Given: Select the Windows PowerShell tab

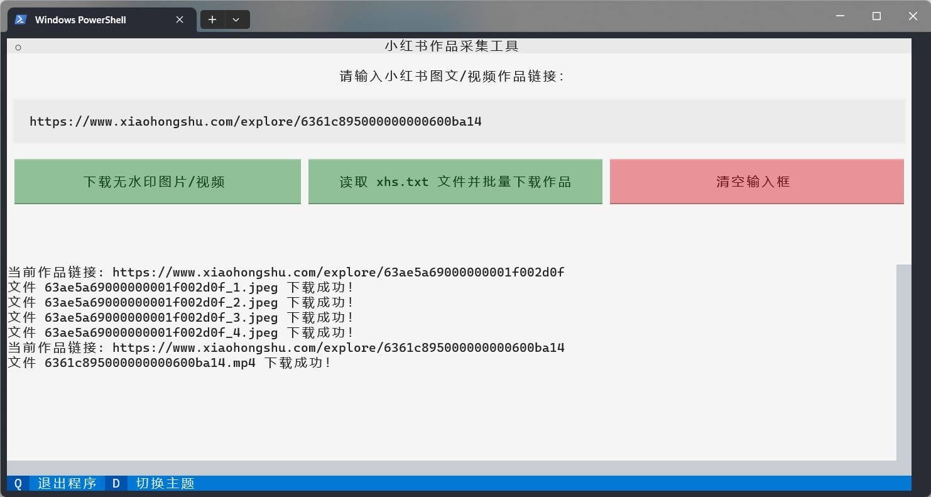Looking at the screenshot, I should [82, 19].
